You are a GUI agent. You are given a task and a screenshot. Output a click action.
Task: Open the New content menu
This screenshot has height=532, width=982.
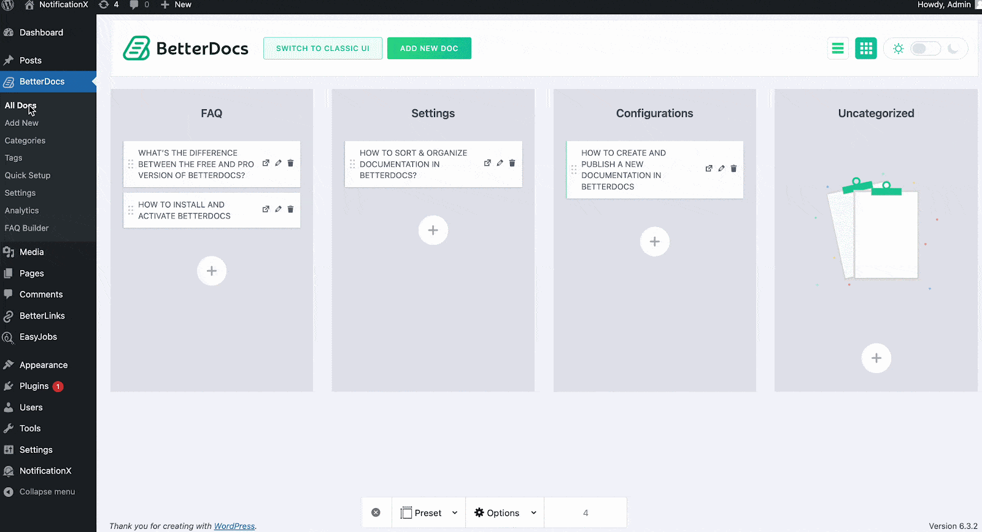click(176, 5)
